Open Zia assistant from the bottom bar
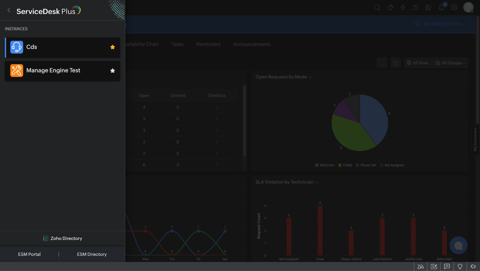The width and height of the screenshot is (480, 271). pos(420,267)
